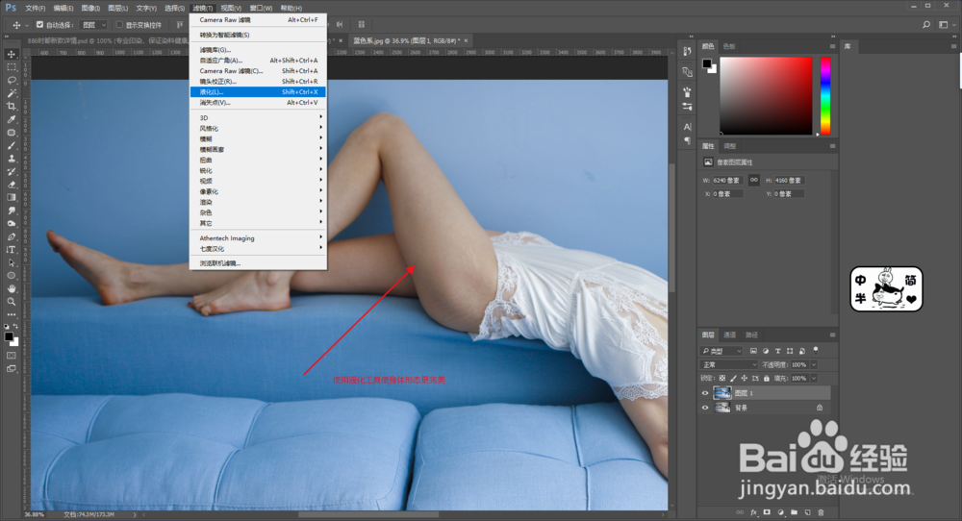The width and height of the screenshot is (962, 521).
Task: Toggle lock transparent pixels icon
Action: tap(722, 379)
